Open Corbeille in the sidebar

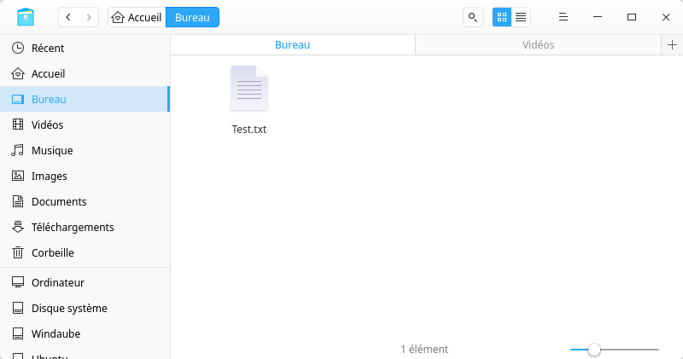click(x=85, y=252)
